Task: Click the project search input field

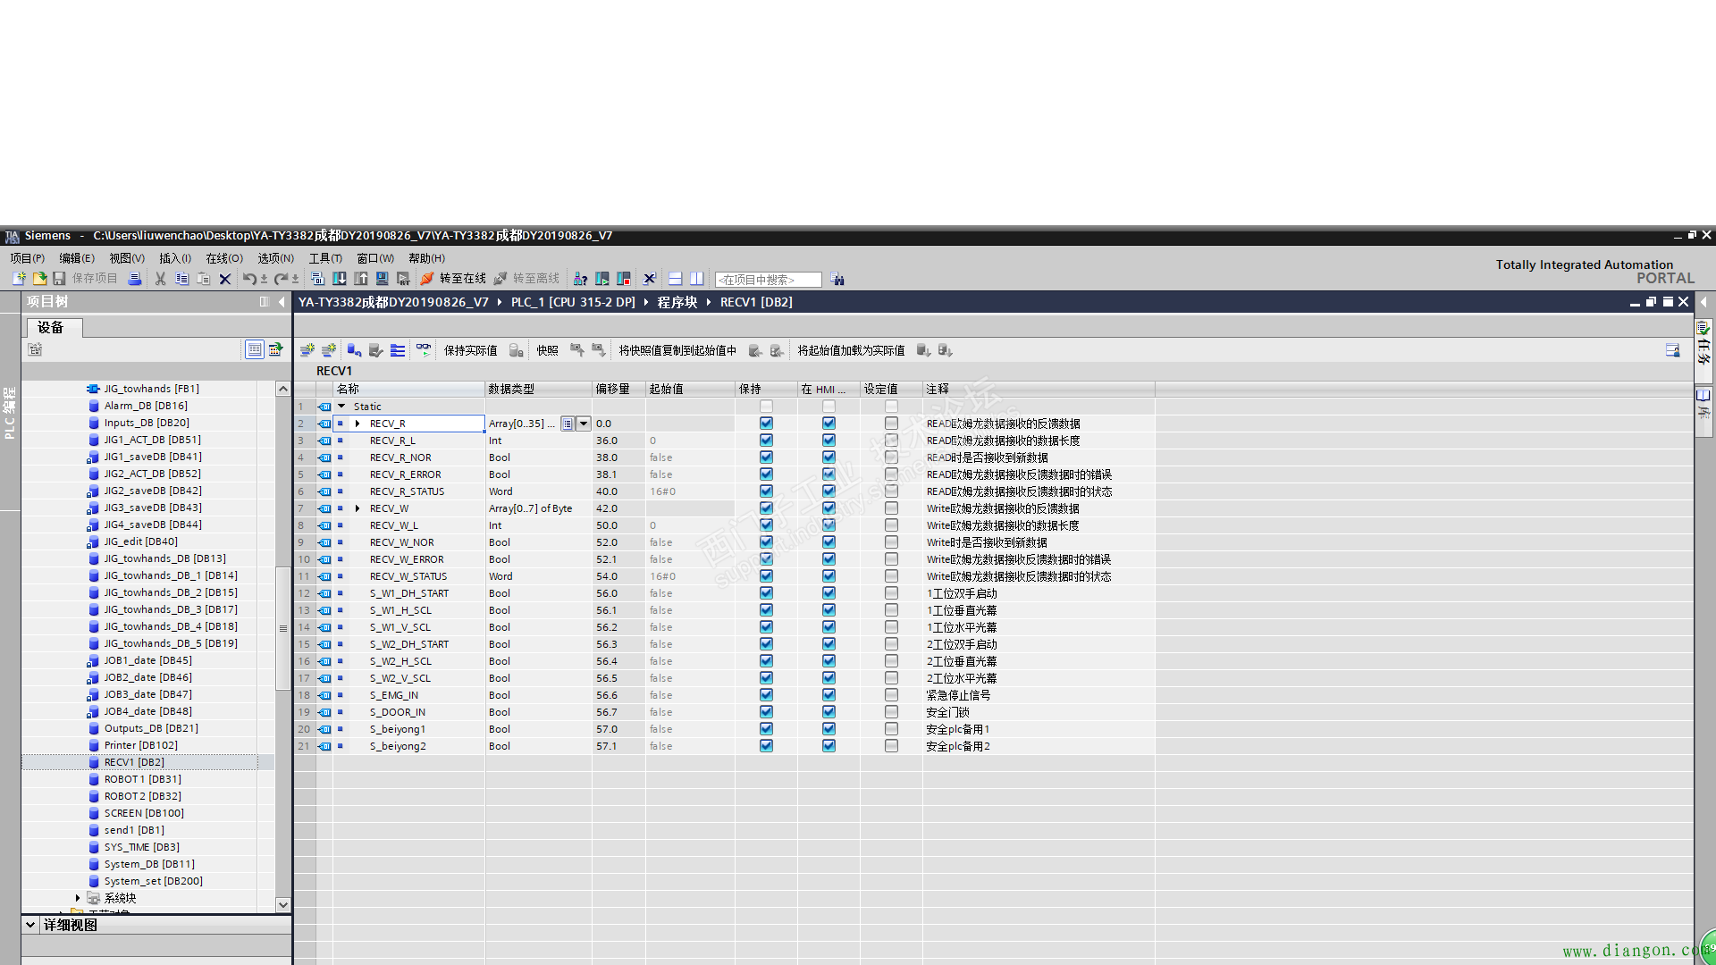Action: (768, 280)
